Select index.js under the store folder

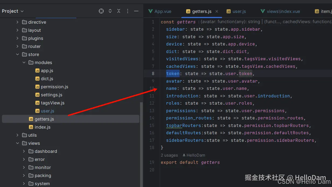point(43,127)
